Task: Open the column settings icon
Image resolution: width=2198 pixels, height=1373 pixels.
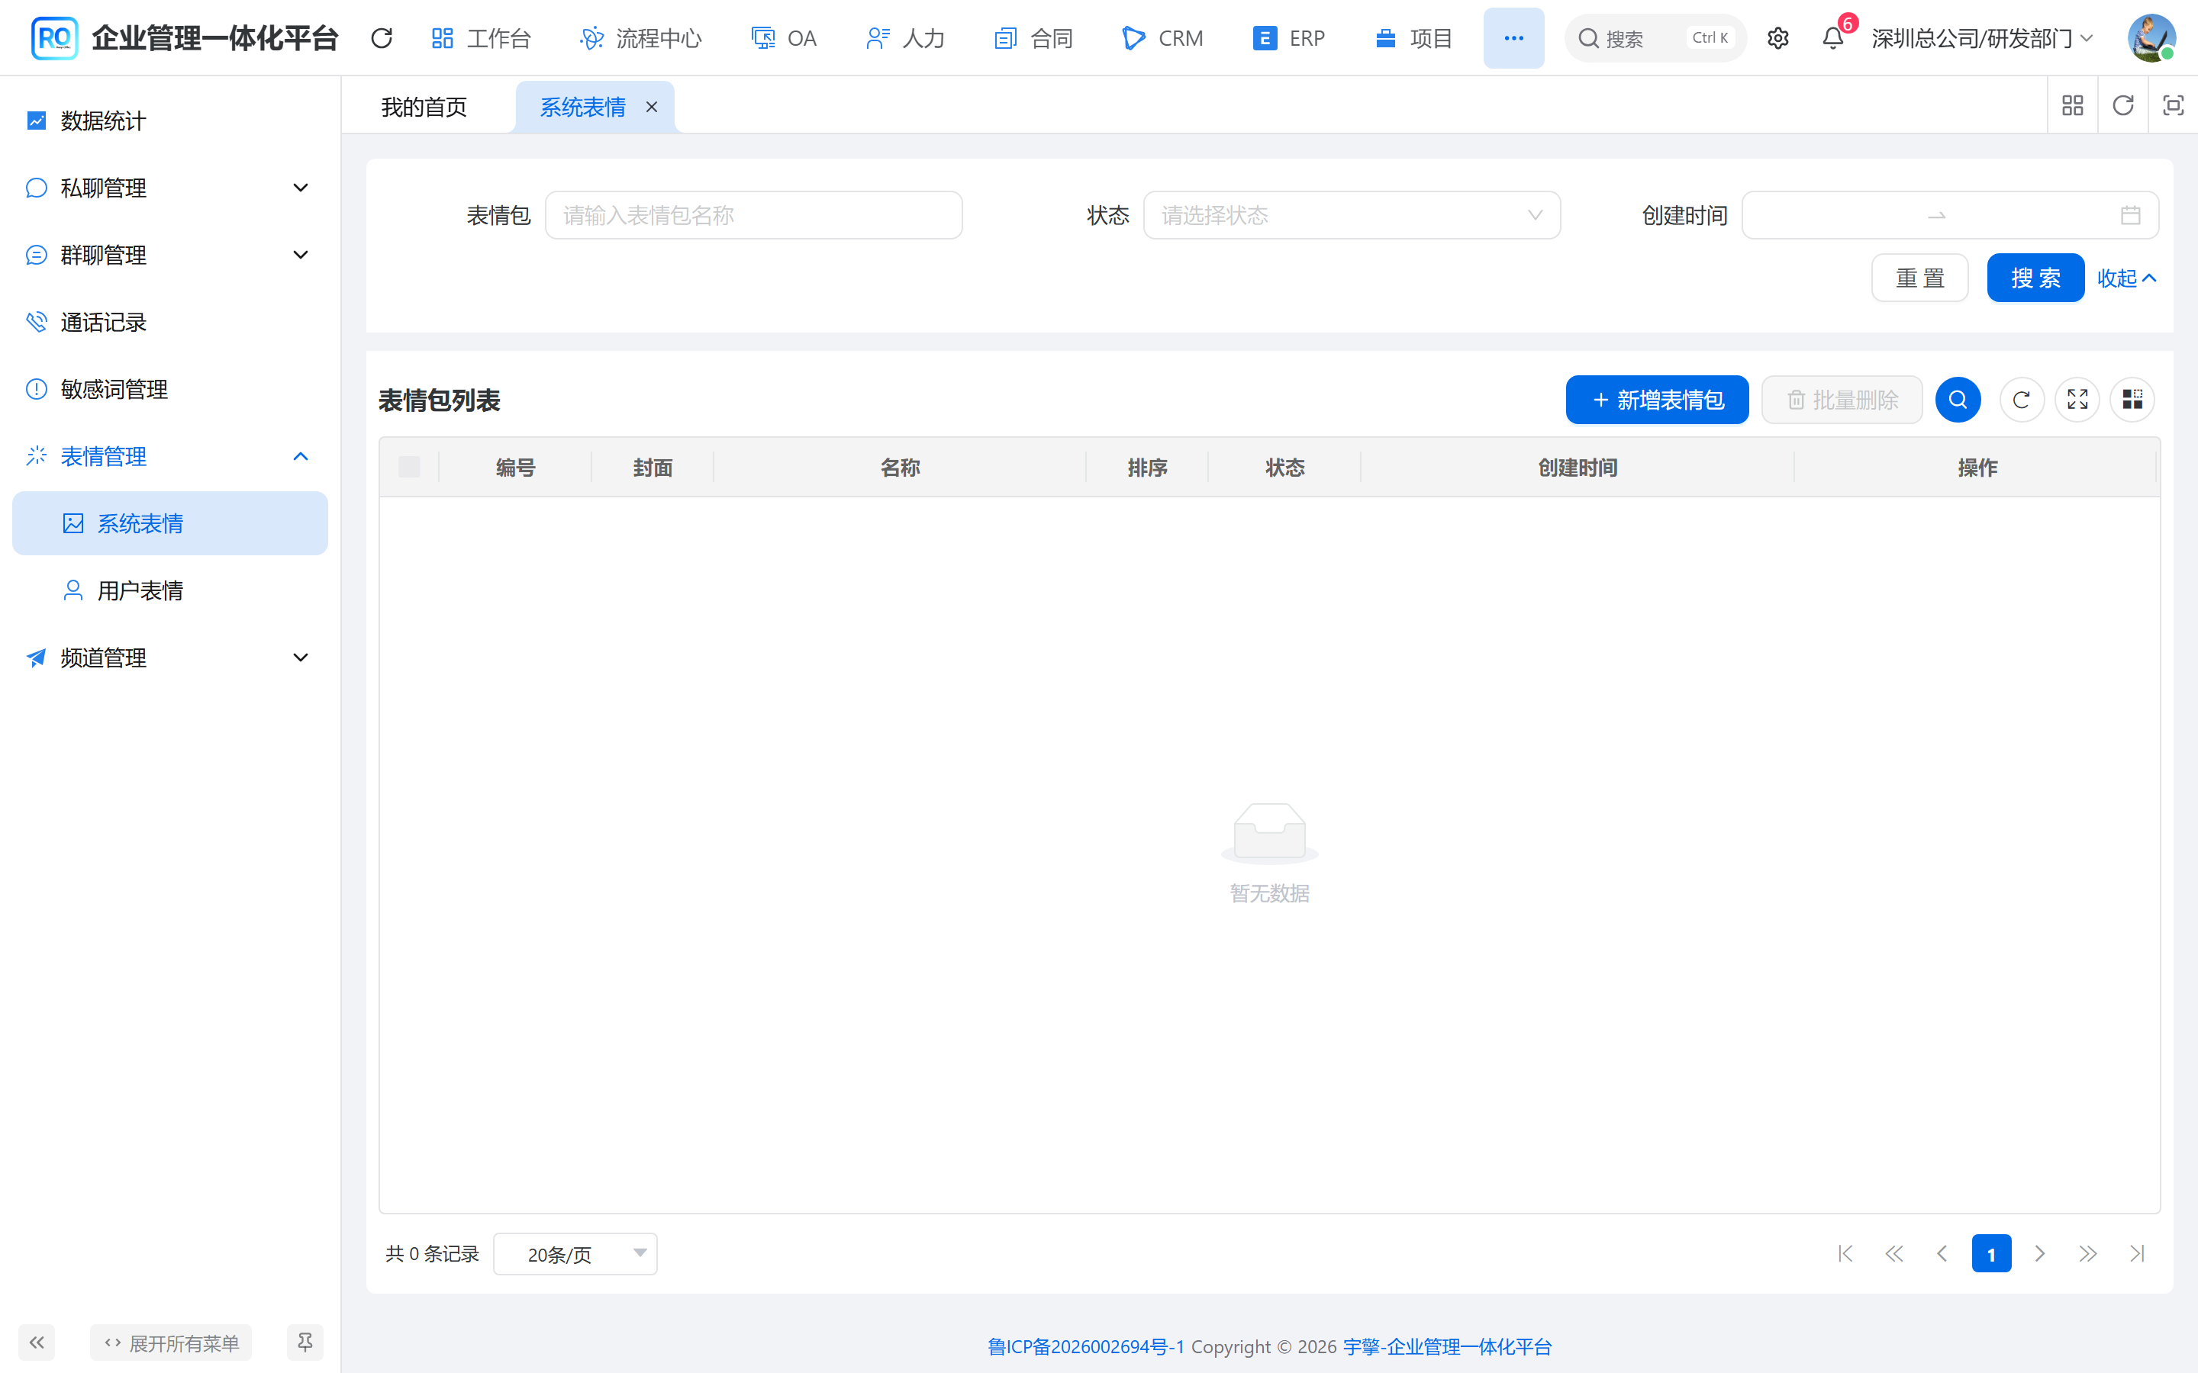Action: [x=2132, y=400]
